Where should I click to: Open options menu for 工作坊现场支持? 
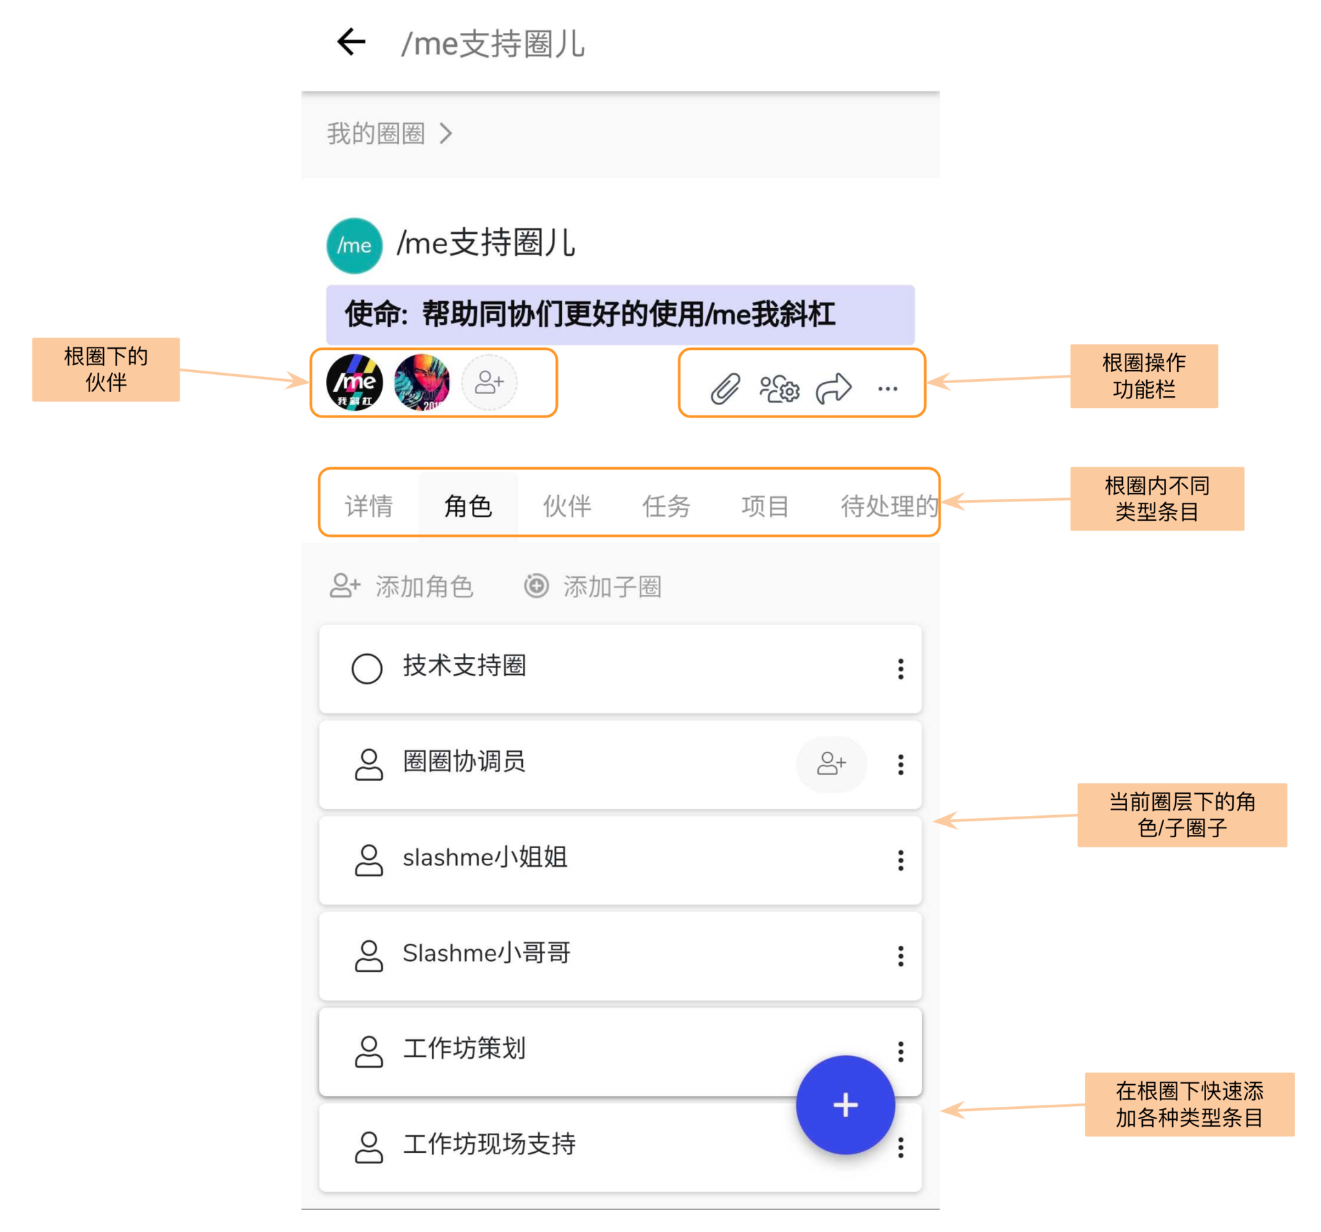900,1147
